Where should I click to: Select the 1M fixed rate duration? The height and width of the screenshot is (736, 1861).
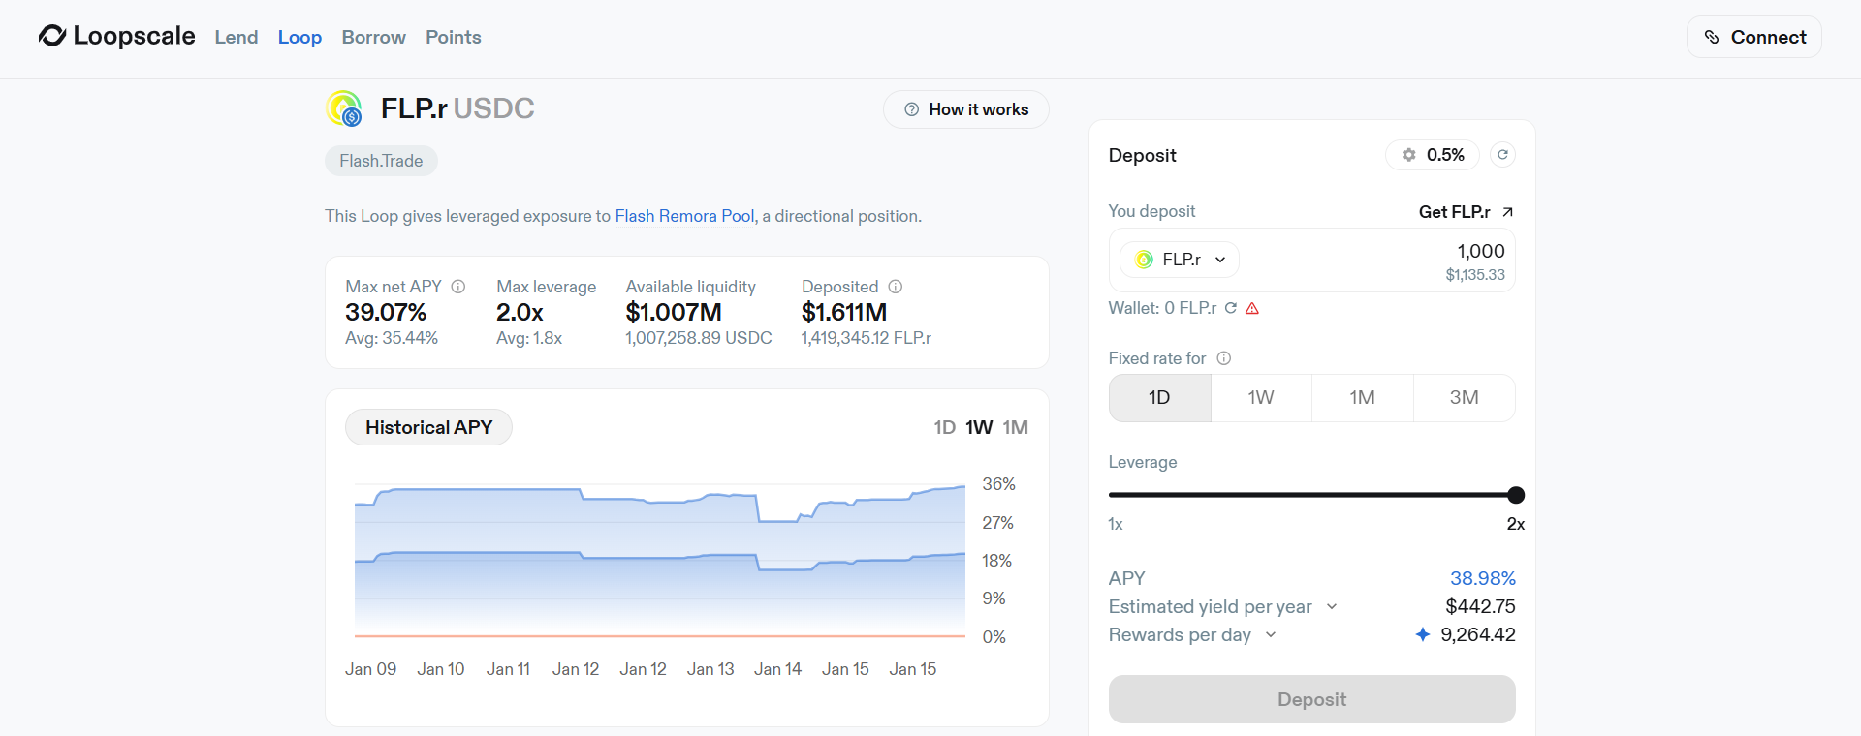point(1362,398)
